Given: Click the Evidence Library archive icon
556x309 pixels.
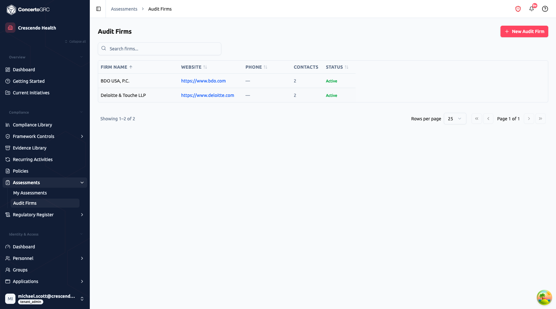Looking at the screenshot, I should [8, 148].
